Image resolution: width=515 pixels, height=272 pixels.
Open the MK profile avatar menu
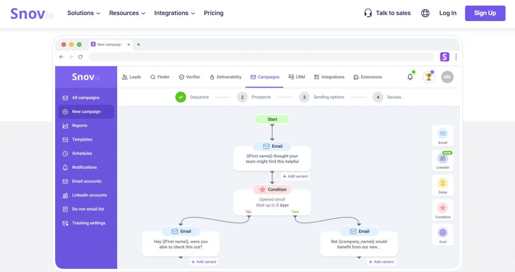(x=447, y=76)
